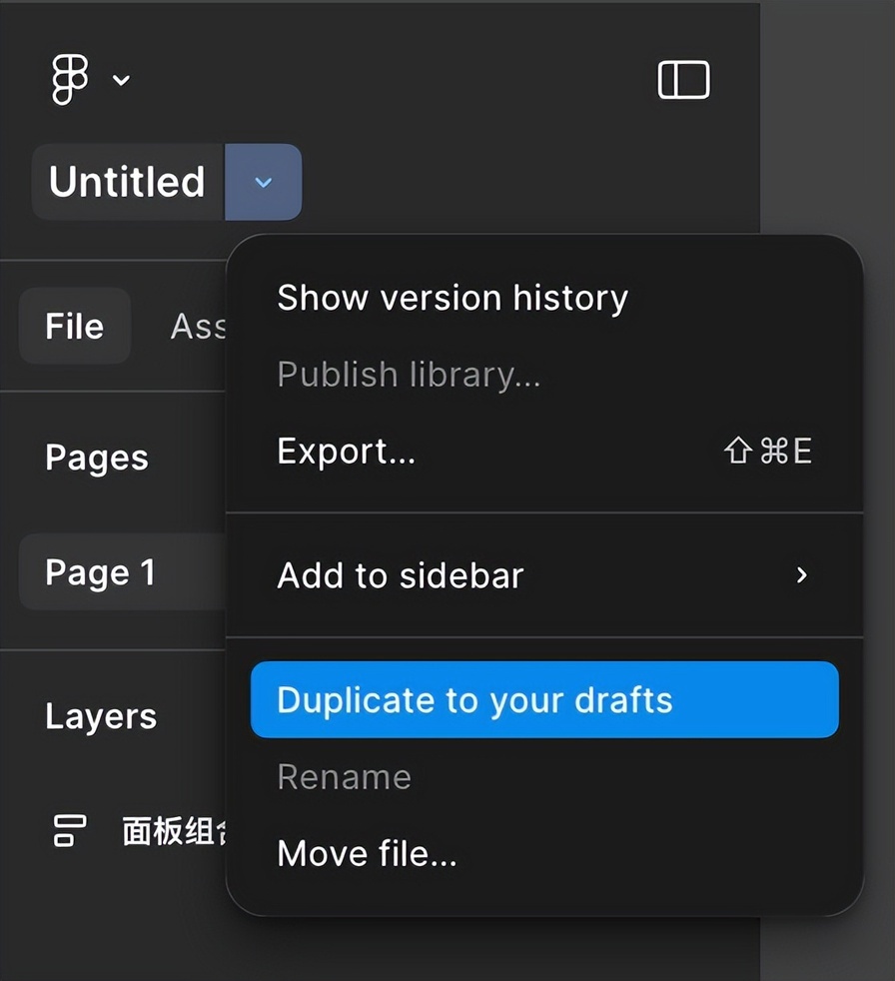Viewport: 895px width, 981px height.
Task: Open the Figma main menu logo
Action: 70,80
